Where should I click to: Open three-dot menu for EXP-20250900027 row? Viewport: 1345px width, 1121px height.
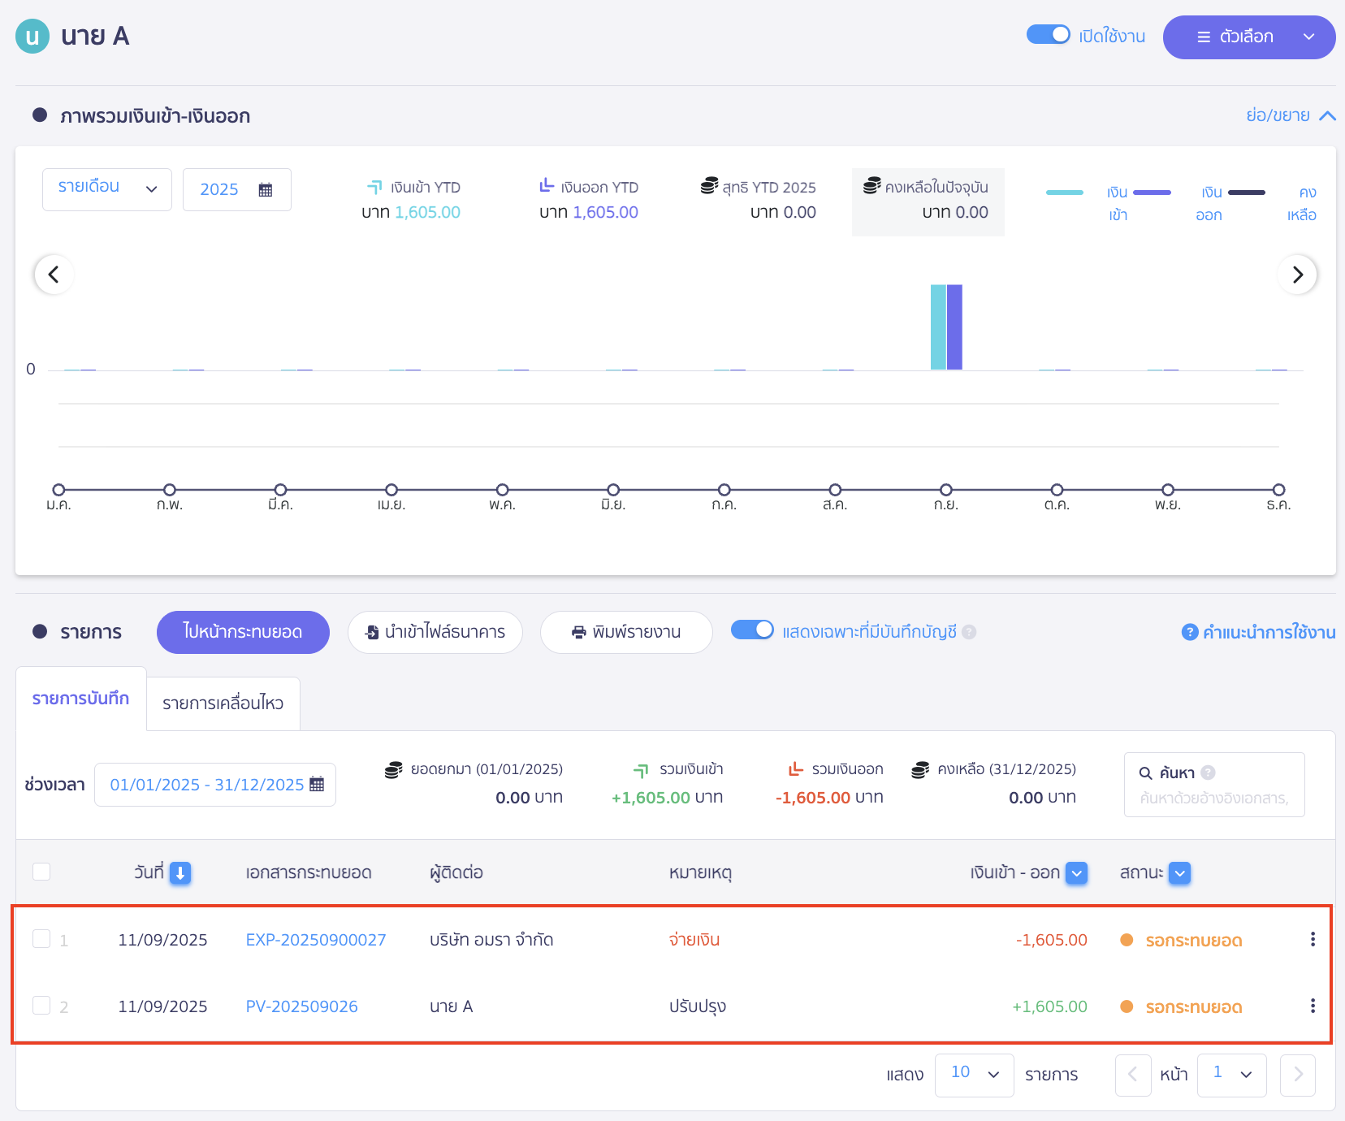point(1312,940)
